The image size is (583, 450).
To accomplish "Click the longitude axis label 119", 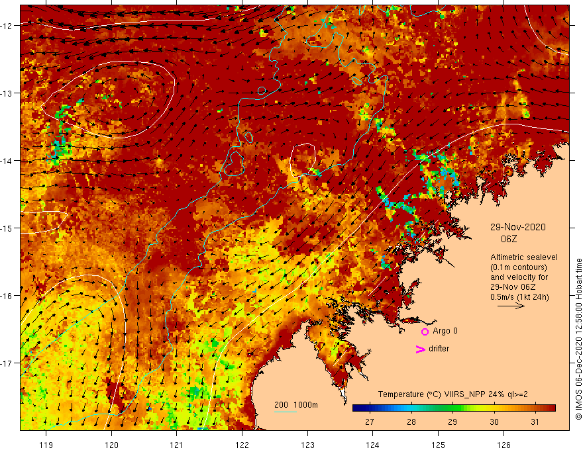I will [x=46, y=445].
